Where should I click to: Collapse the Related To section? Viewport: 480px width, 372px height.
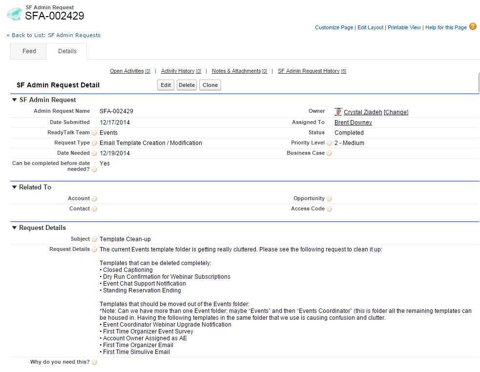click(14, 187)
